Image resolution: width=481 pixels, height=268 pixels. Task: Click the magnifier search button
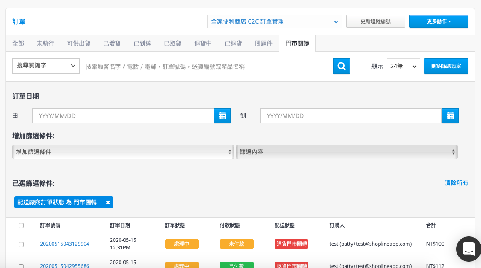coord(342,66)
